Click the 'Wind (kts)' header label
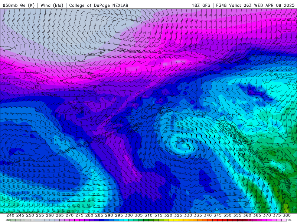The width and height of the screenshot is (297, 222). coord(52,5)
